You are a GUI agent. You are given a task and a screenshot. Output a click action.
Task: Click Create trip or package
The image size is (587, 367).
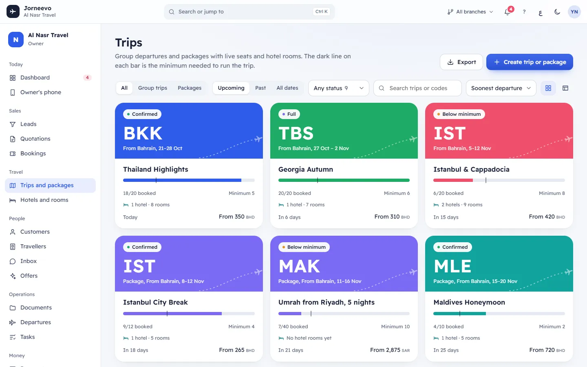pyautogui.click(x=530, y=62)
